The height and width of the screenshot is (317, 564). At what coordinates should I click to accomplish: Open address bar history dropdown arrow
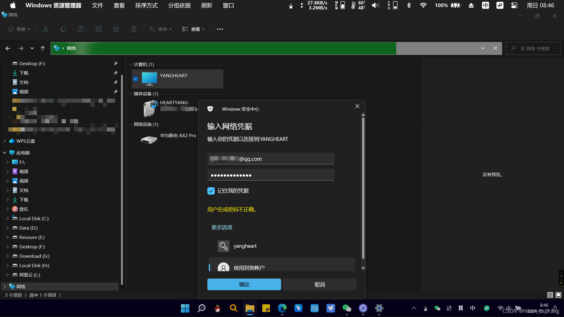483,48
